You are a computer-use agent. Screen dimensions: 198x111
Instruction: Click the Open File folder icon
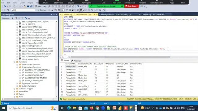tap(25, 6)
